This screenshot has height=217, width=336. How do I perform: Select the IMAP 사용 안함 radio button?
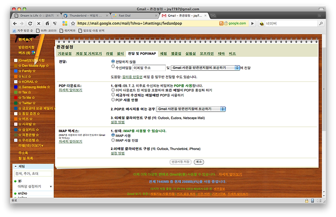(x=113, y=140)
